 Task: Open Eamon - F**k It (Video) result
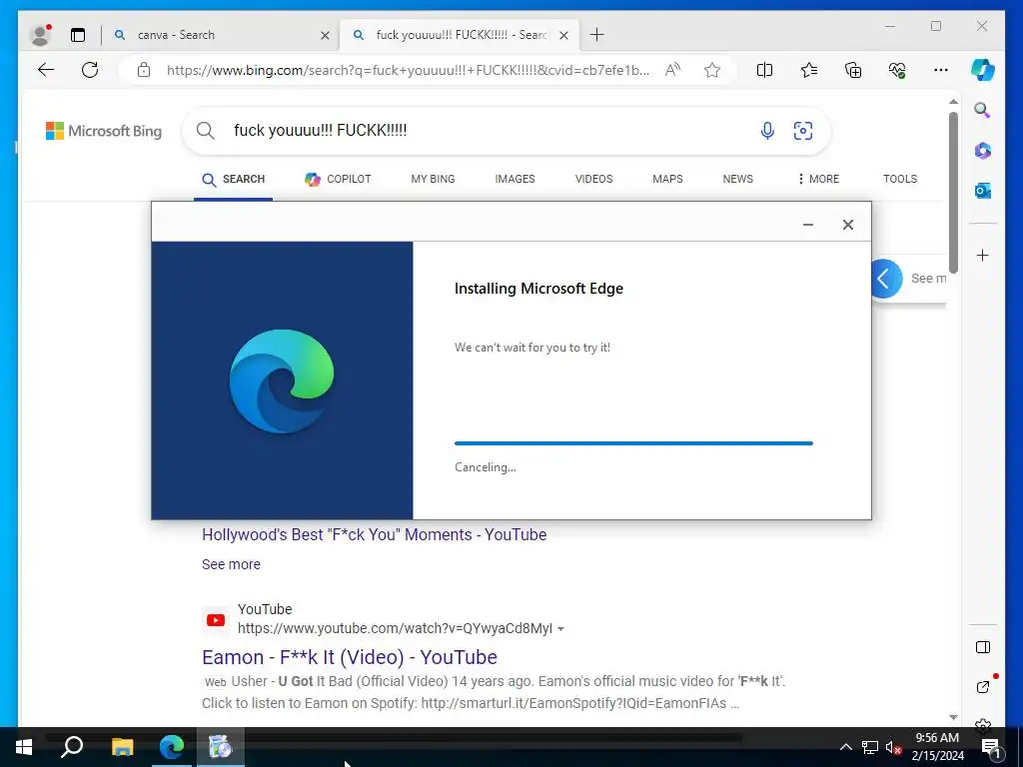(x=349, y=657)
